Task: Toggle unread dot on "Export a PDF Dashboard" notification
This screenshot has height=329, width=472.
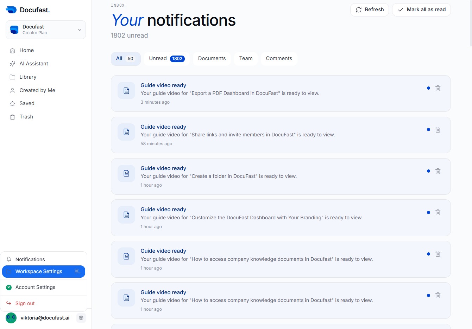Action: [428, 88]
